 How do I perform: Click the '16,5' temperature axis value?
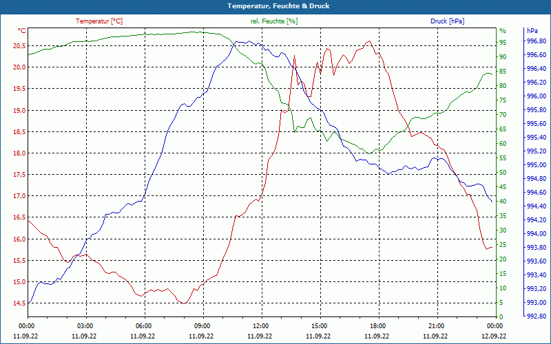[x=20, y=217]
